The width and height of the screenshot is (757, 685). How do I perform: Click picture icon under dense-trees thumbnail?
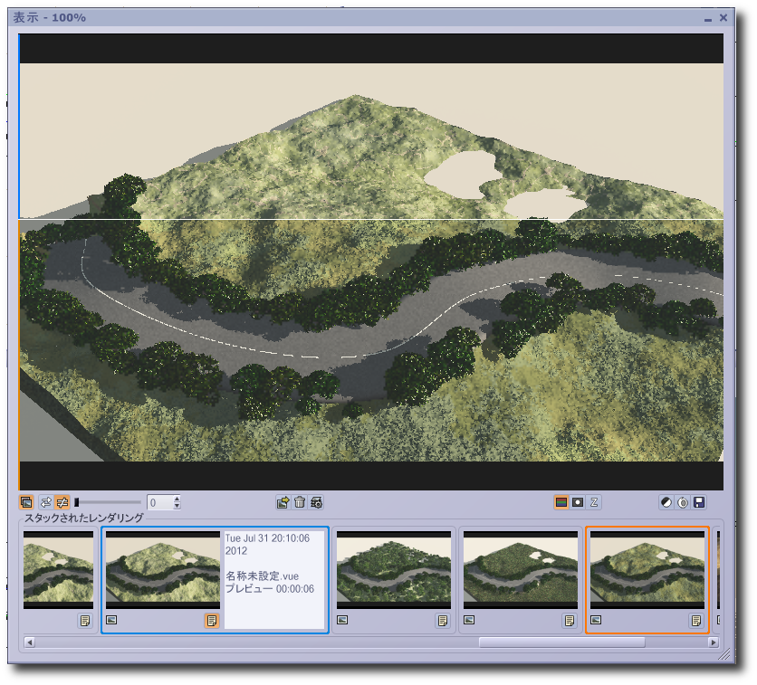[x=342, y=620]
